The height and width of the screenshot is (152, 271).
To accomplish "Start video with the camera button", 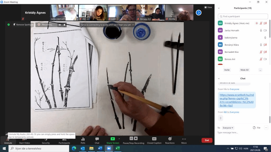I will pyautogui.click(x=24, y=140).
